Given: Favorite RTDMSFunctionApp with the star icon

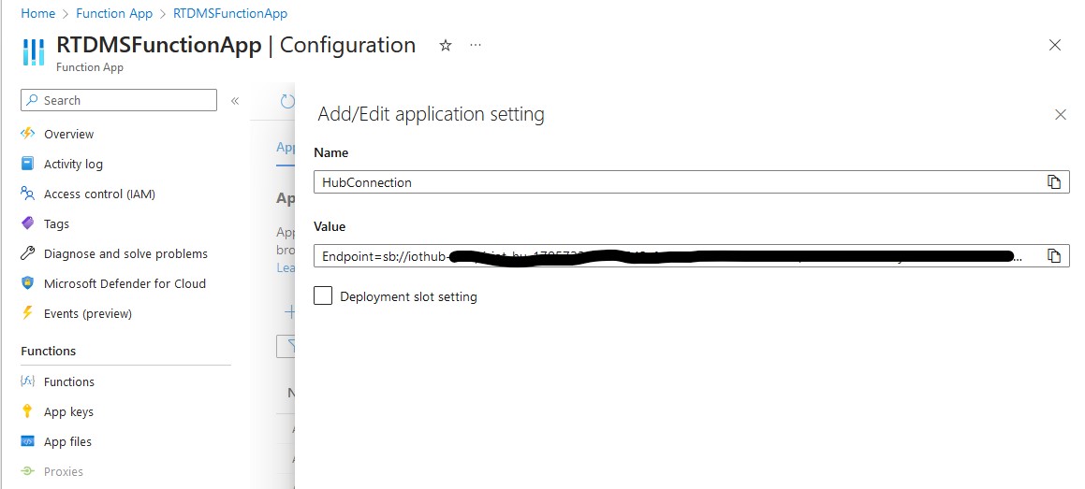Looking at the screenshot, I should [x=446, y=46].
